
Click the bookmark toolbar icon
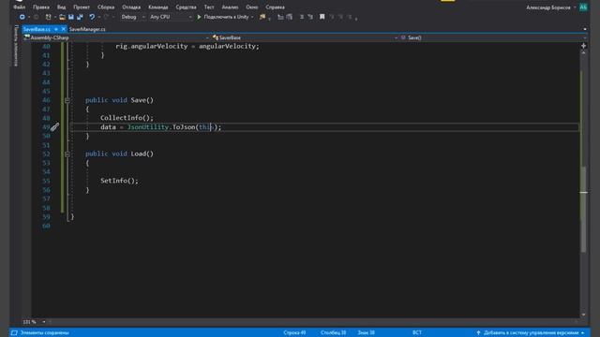tap(322, 17)
